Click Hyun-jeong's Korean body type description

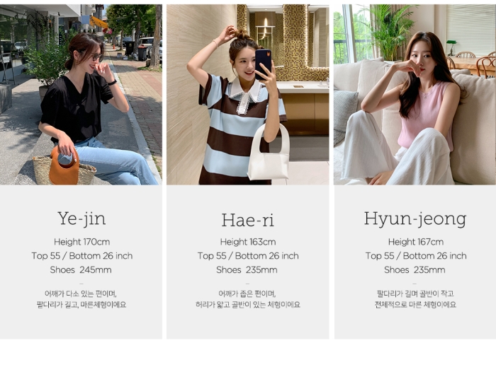coord(415,299)
